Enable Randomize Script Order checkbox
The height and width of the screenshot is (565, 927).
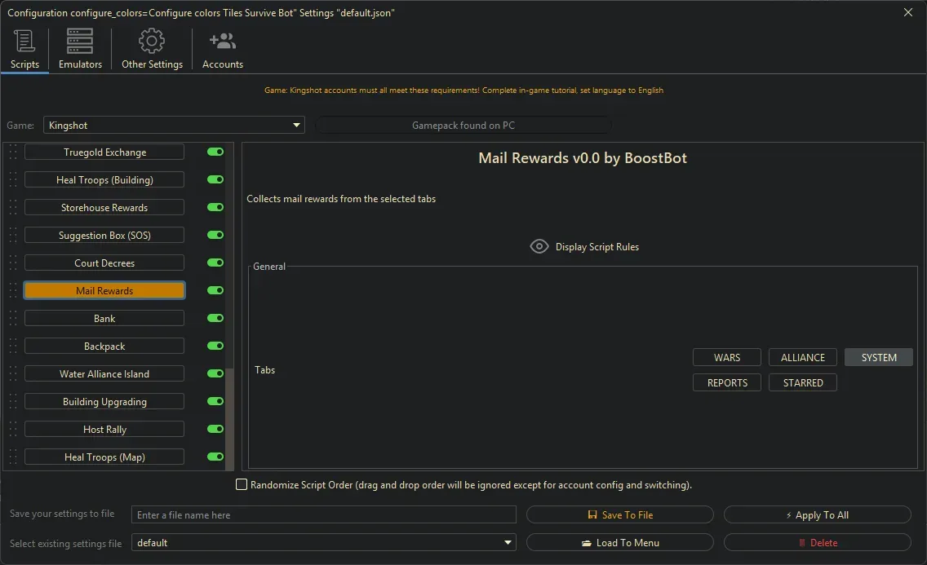[x=242, y=484]
